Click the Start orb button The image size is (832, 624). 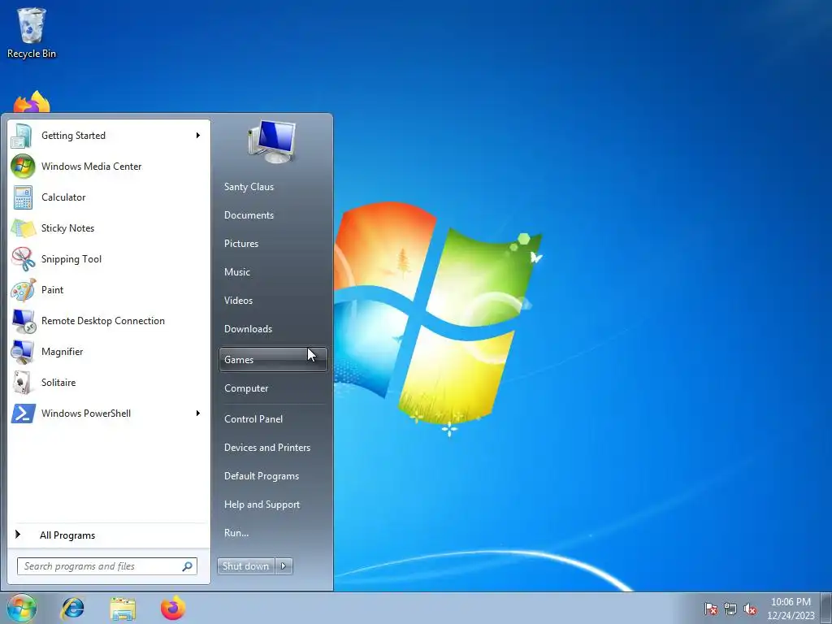coord(22,608)
